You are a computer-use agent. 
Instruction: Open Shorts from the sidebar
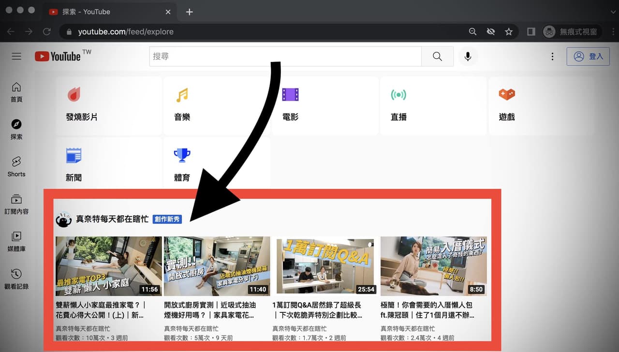point(16,167)
